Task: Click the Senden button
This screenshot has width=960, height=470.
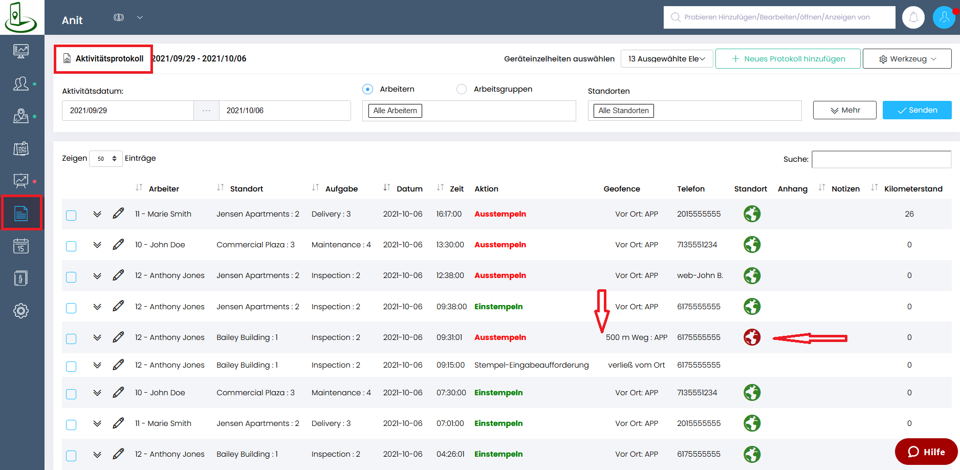Action: [917, 110]
